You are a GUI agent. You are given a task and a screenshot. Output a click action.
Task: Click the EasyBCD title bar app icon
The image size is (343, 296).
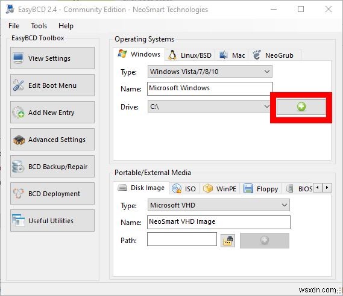point(10,9)
